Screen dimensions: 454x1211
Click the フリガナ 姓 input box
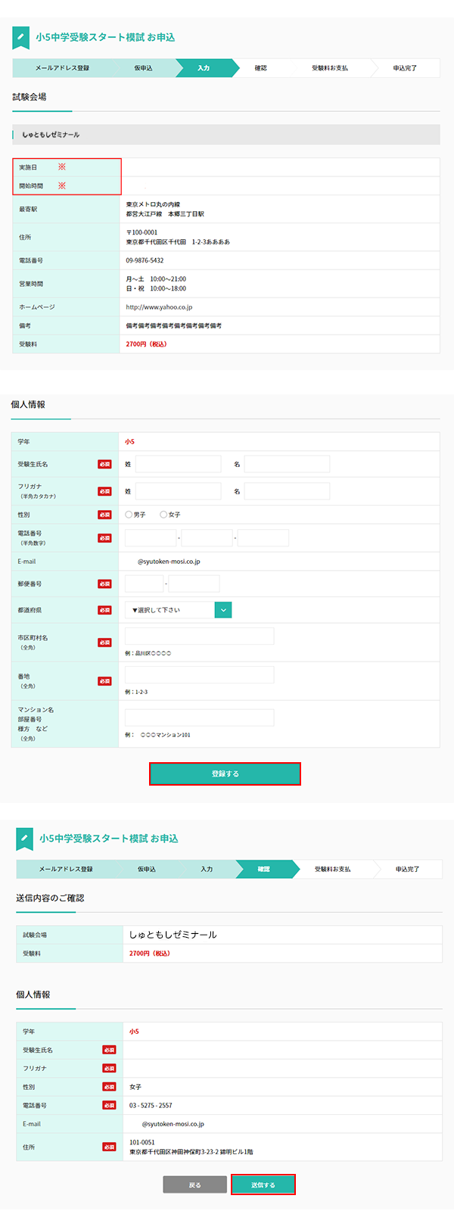(178, 491)
